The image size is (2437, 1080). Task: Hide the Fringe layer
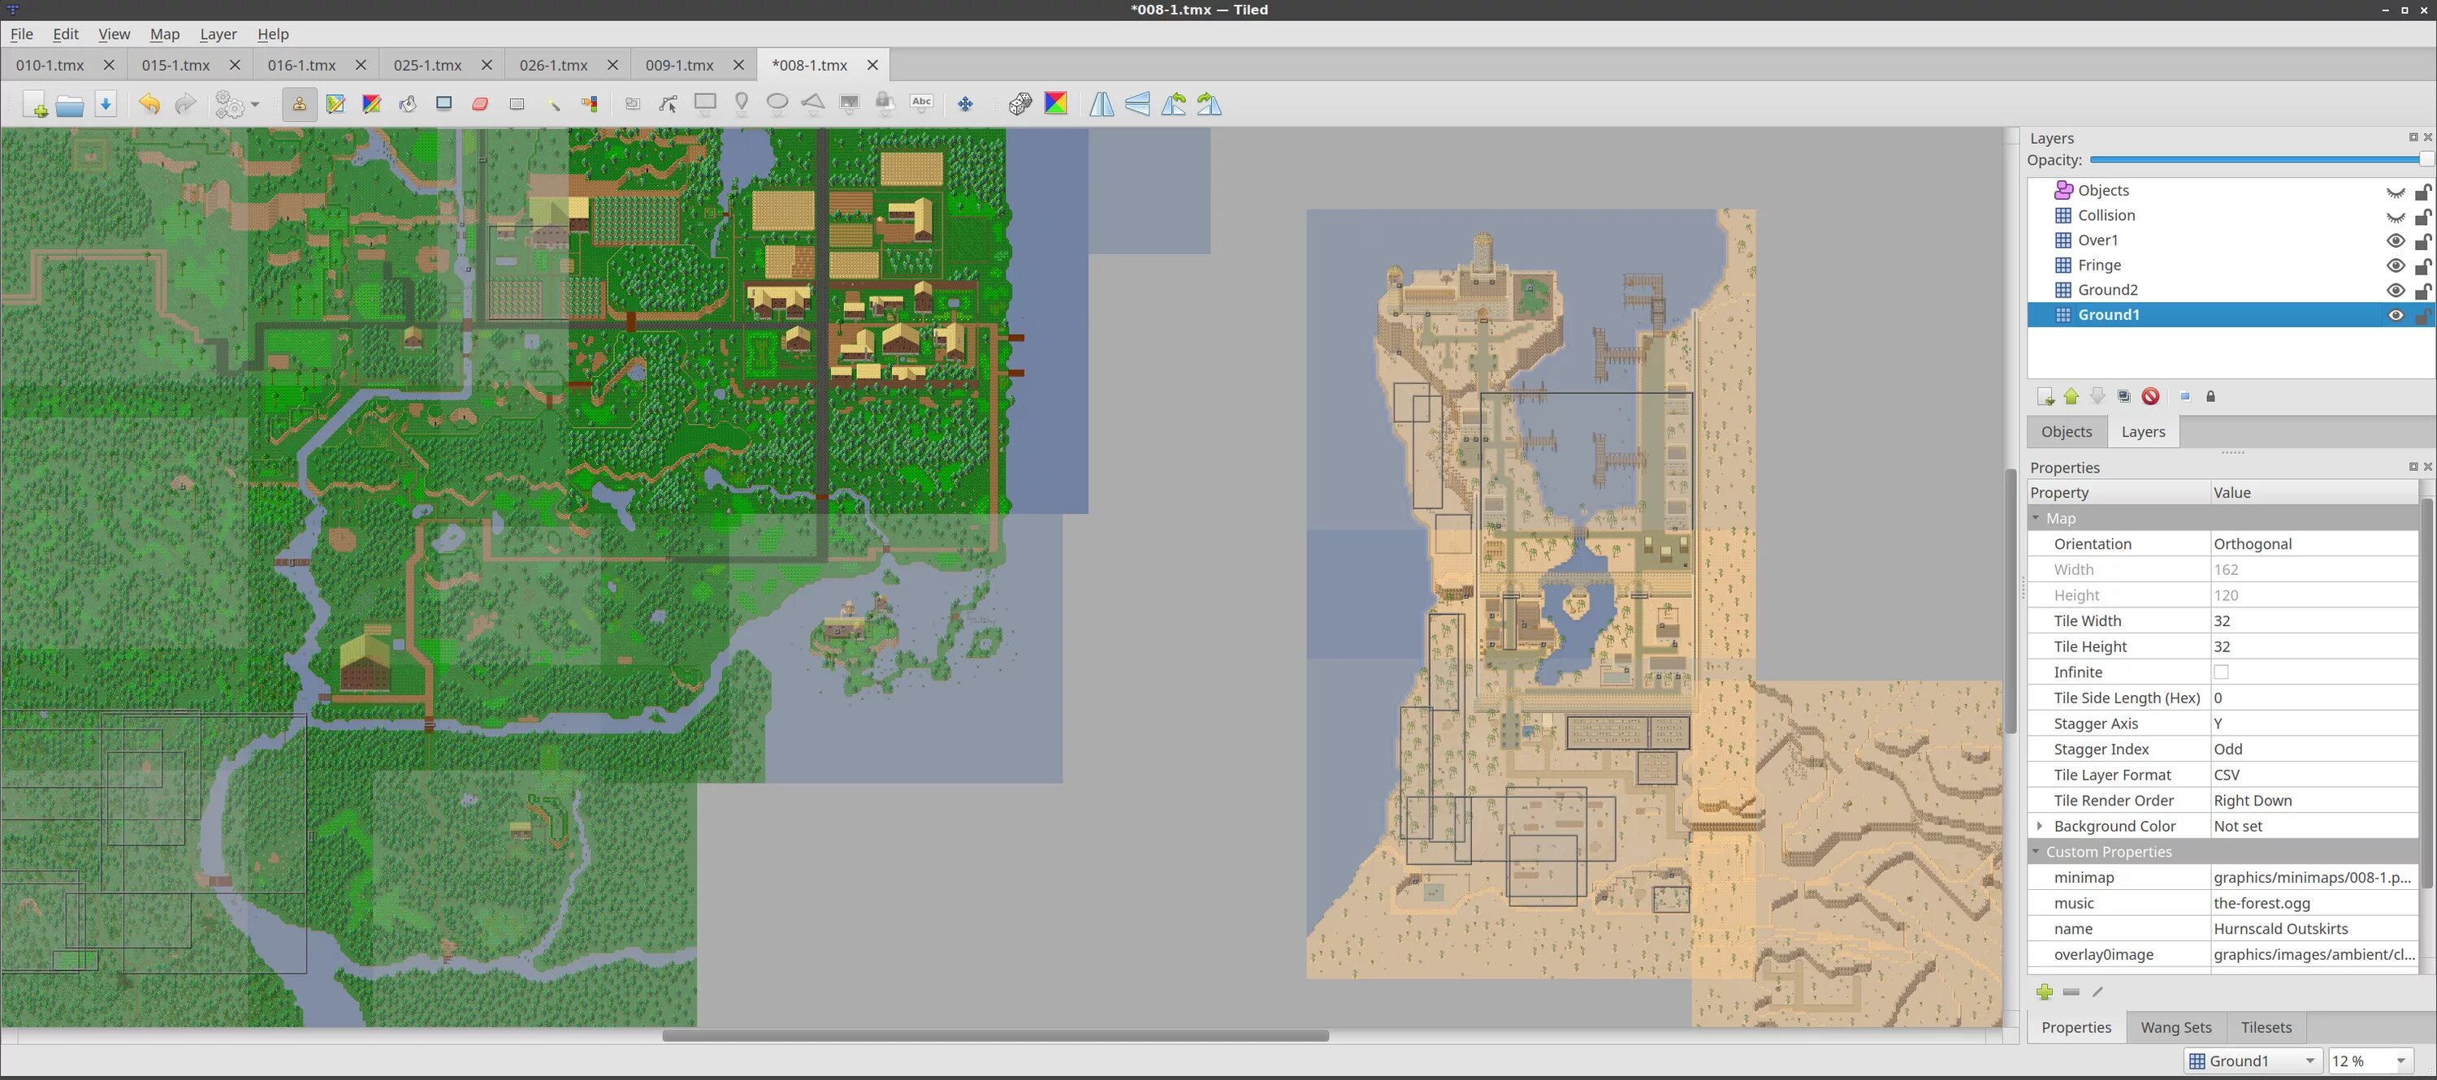[2395, 266]
